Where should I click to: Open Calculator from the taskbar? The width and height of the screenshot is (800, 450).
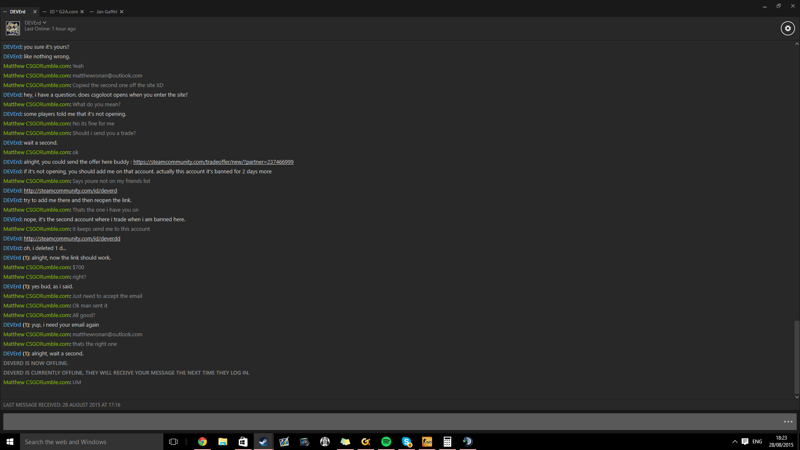(447, 442)
